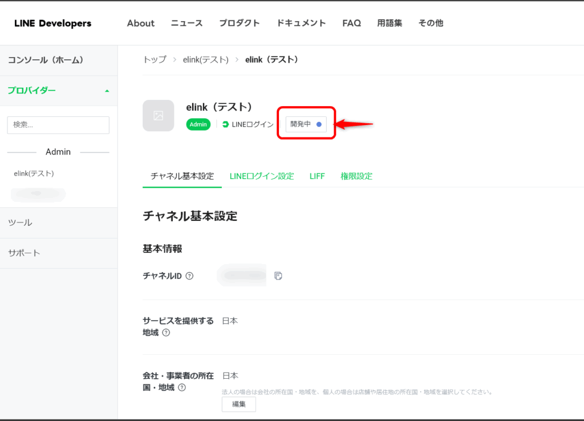Switch to LIFF tab
This screenshot has height=421, width=584.
click(x=317, y=176)
